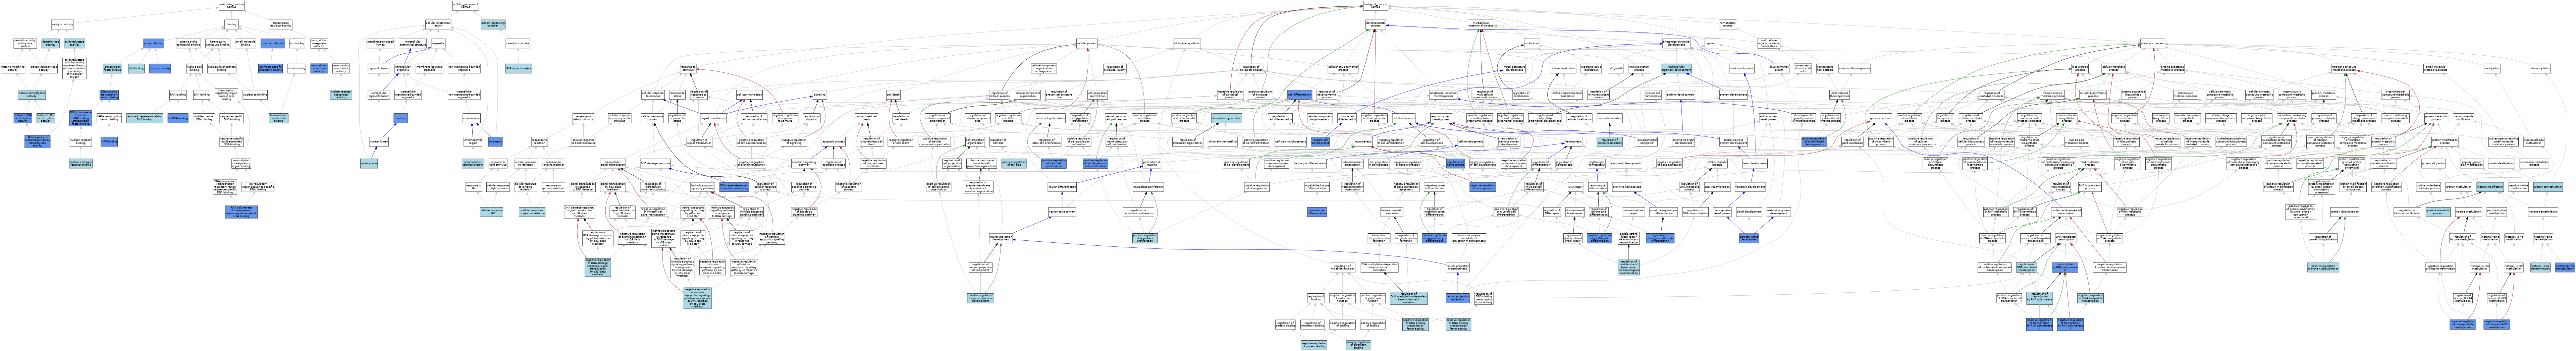Click 'histone H3K9 demethylase activity' node
Viewport: 2576px width, 351px height.
point(46,118)
